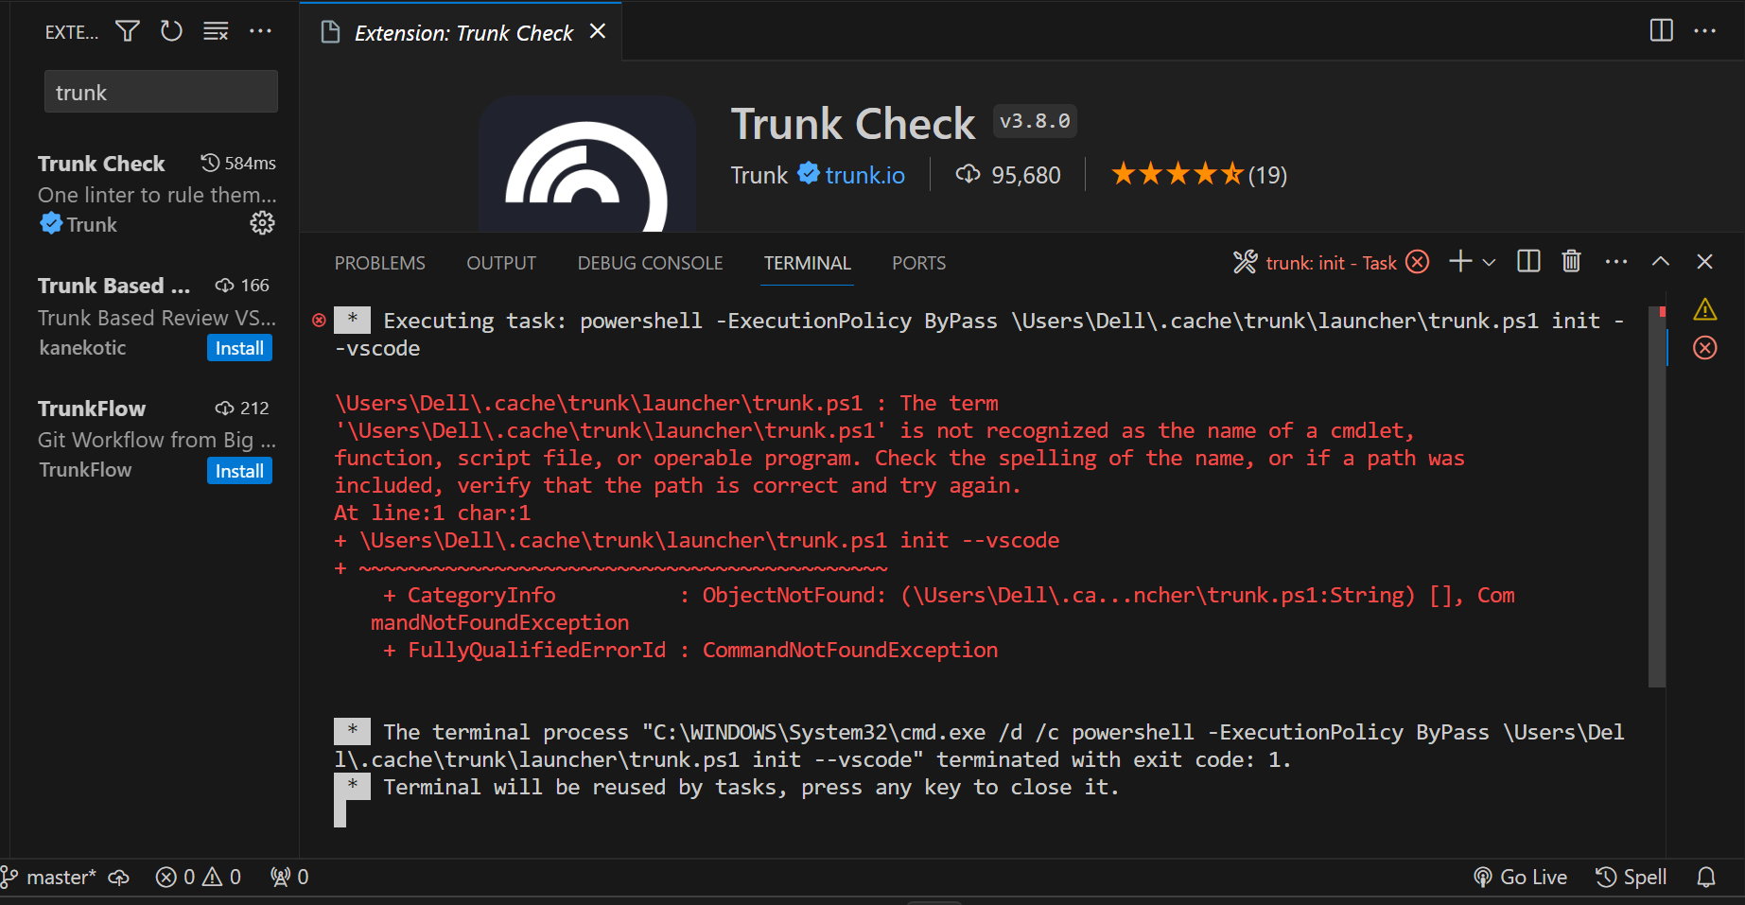Switch to the PROBLEMS panel tab
Screen dimensions: 1745x905
(x=379, y=263)
